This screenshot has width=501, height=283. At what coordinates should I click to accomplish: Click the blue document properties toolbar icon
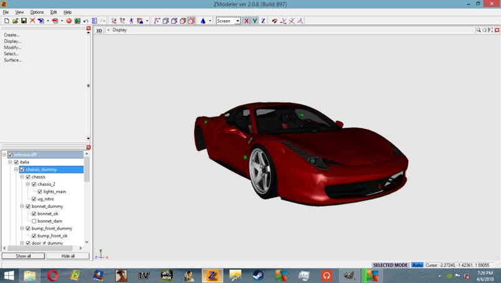pyautogui.click(x=95, y=21)
